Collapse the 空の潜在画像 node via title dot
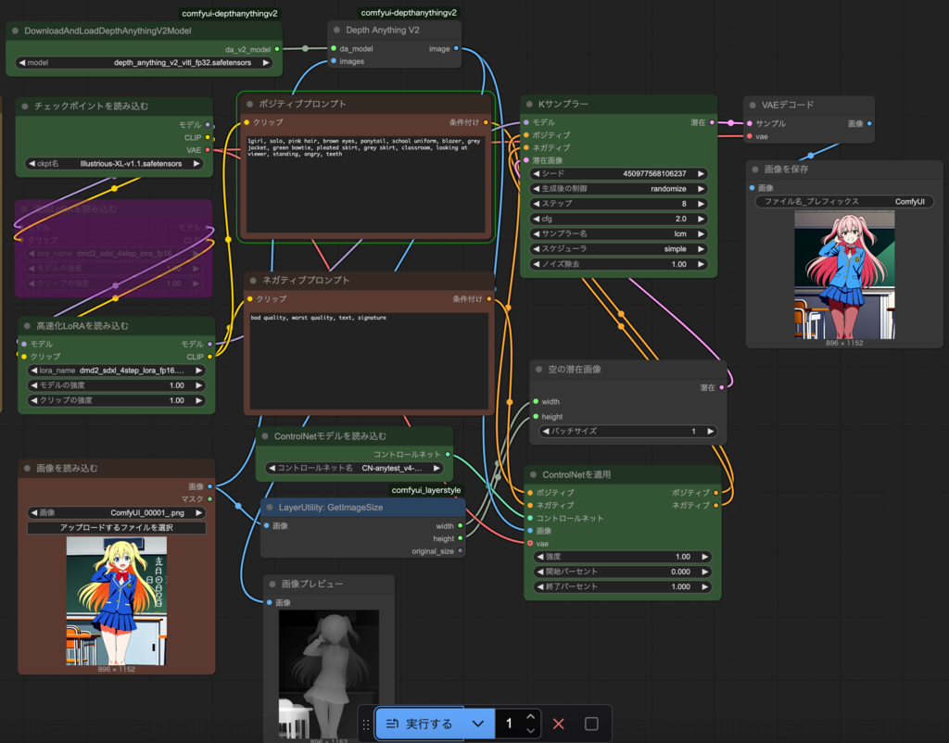 (x=538, y=369)
